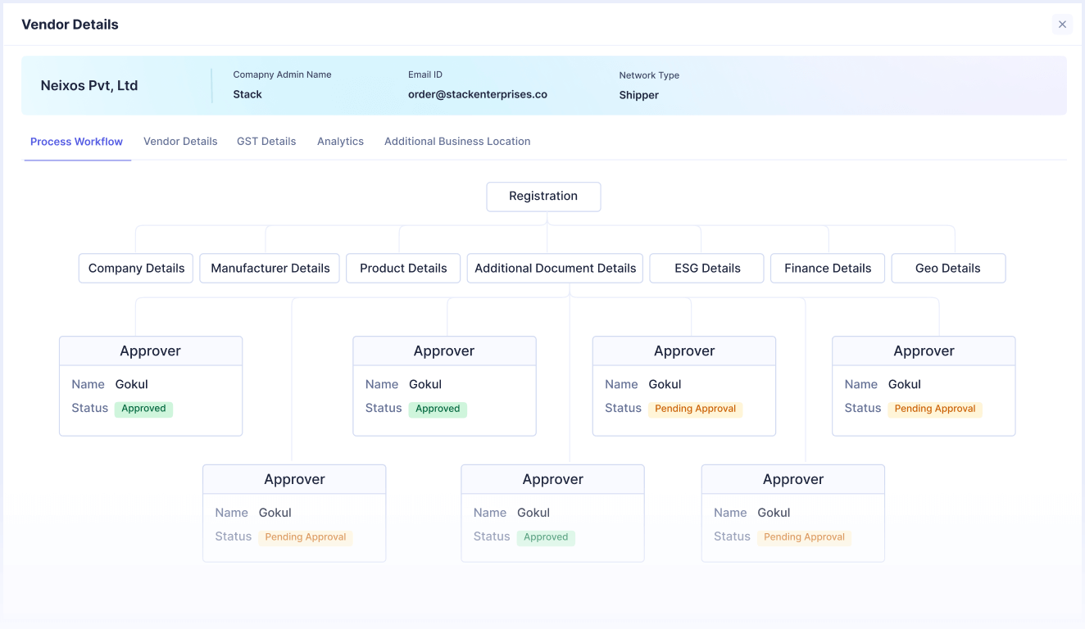The image size is (1085, 629).
Task: Stay on the Process Workflow tab
Action: 76,141
